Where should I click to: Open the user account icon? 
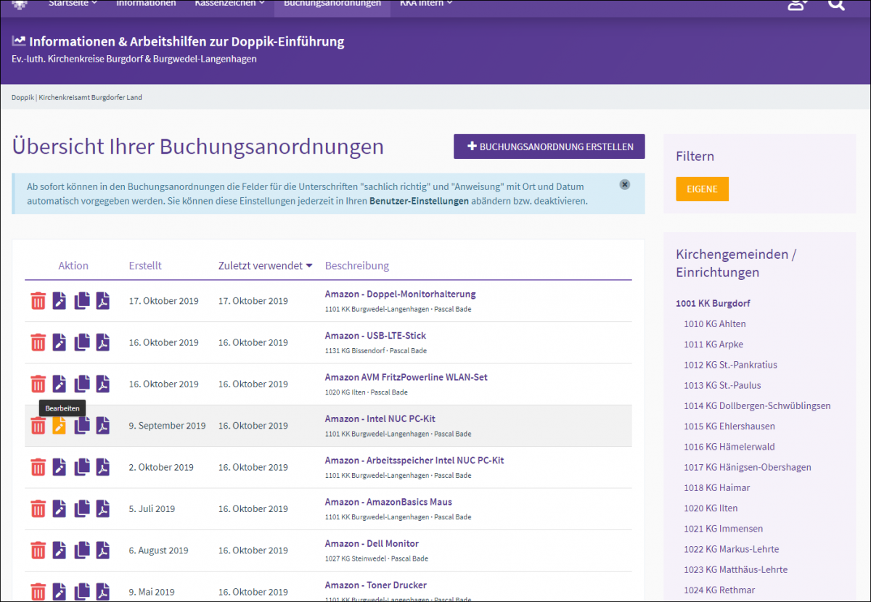797,4
